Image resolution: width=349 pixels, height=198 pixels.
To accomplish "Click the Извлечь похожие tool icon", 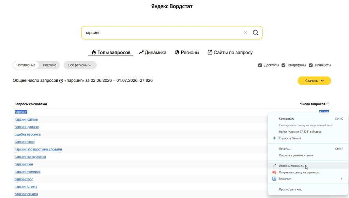I will 274,166.
